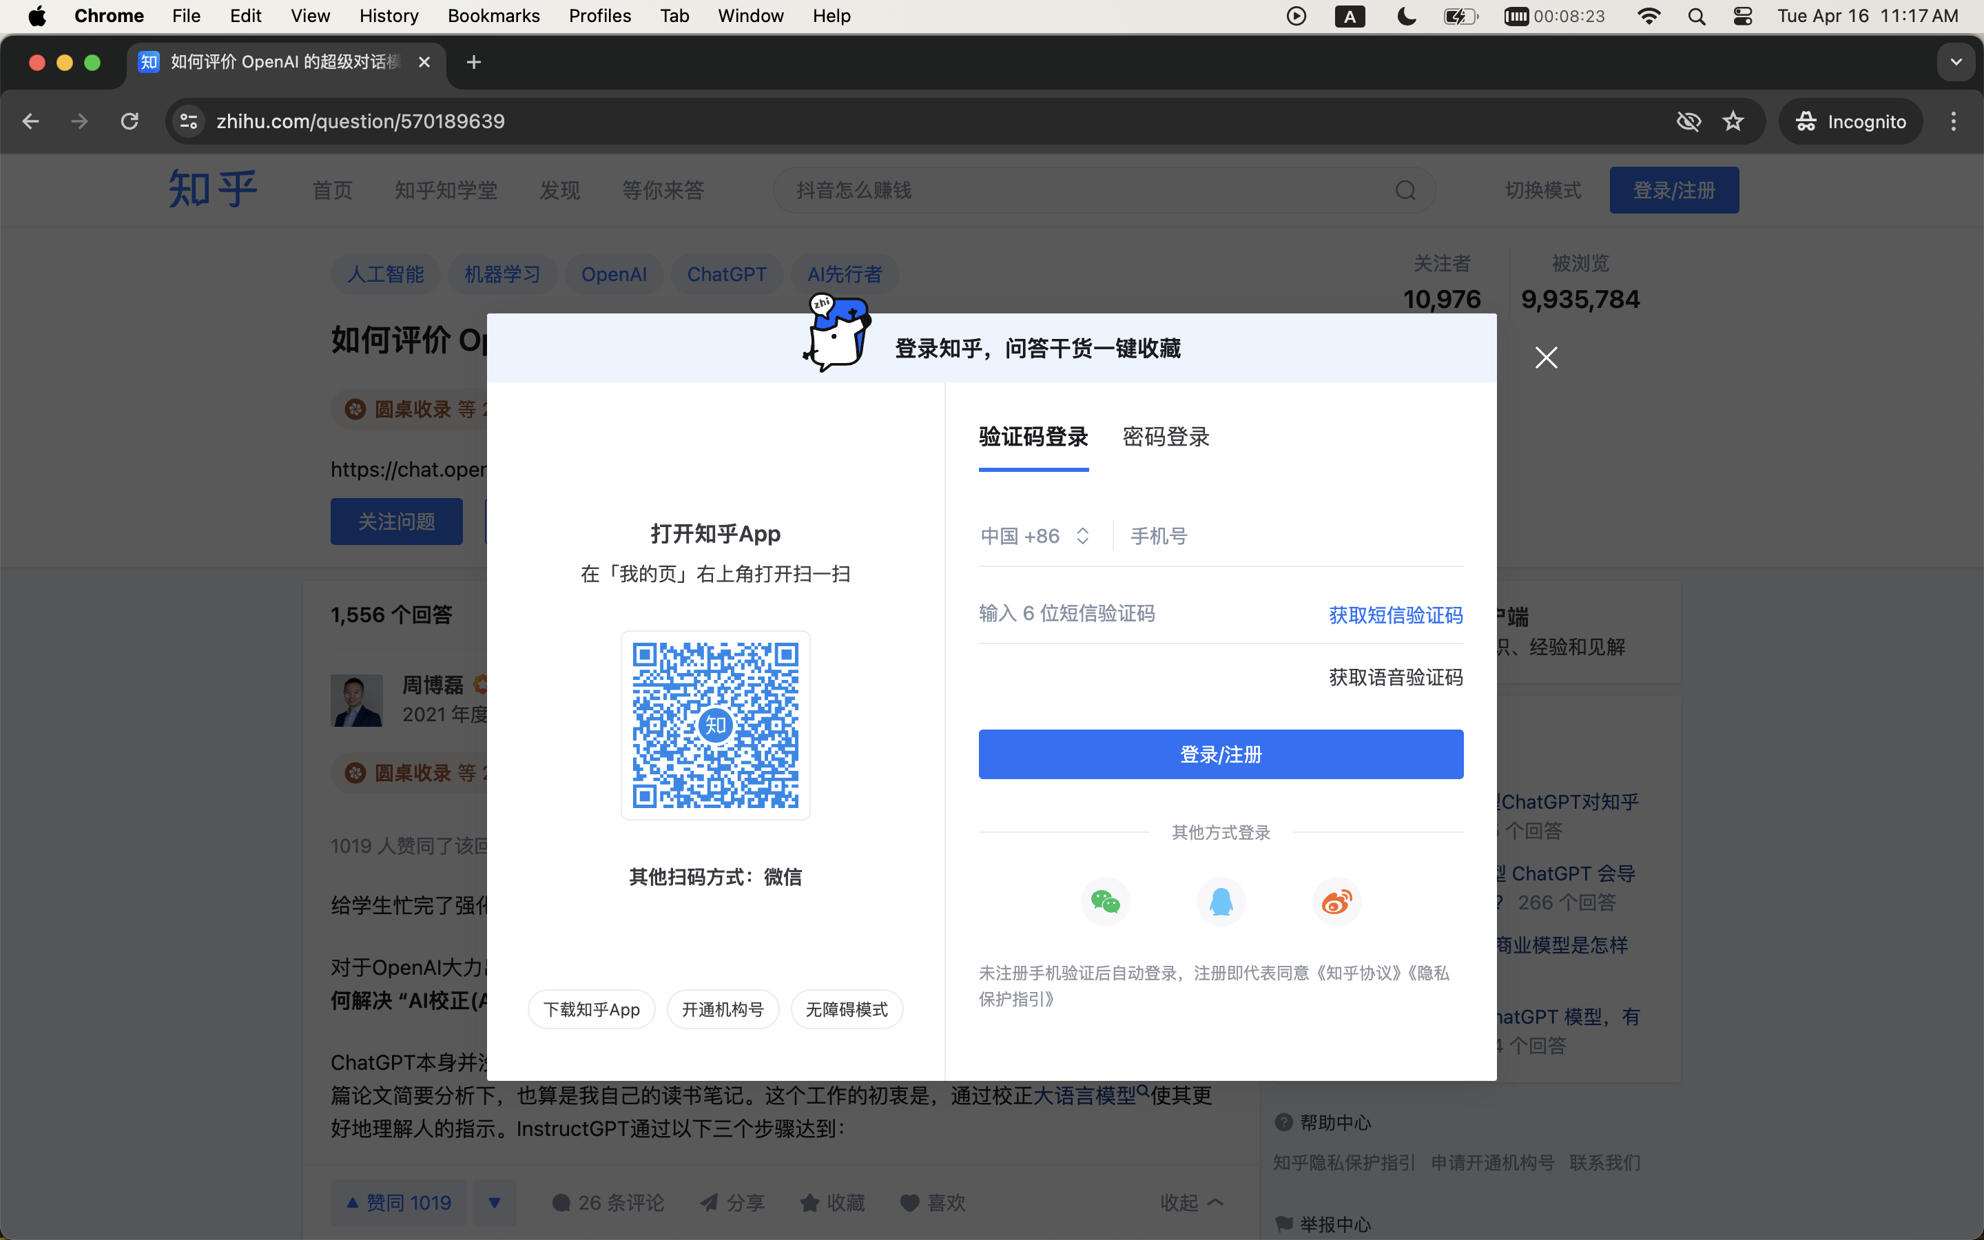The height and width of the screenshot is (1240, 1984).
Task: Click the Zhihu search magnifier icon
Action: 1405,190
